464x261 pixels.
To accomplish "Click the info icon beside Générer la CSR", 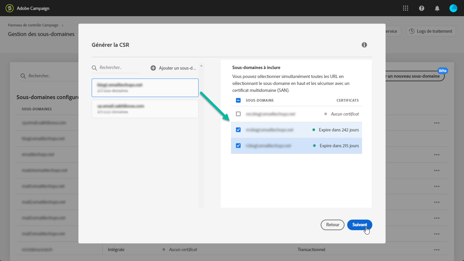I will 364,45.
